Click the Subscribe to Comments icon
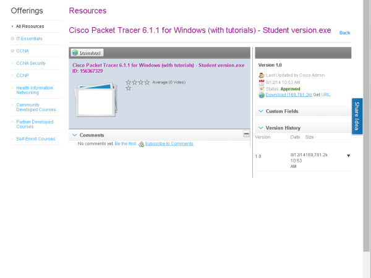This screenshot has width=371, height=278. [141, 144]
